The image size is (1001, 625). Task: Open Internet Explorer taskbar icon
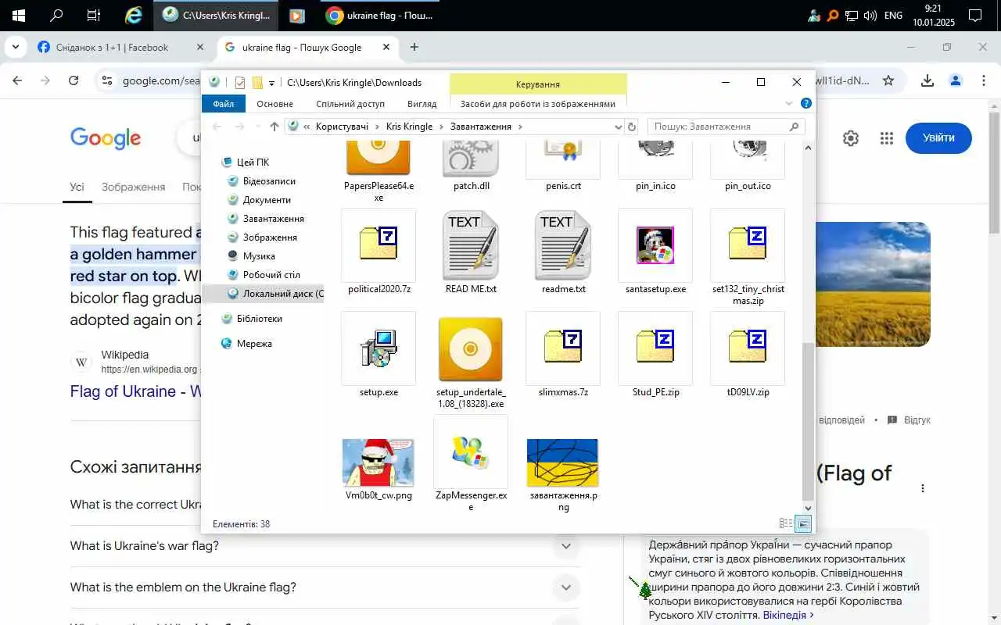pyautogui.click(x=134, y=15)
